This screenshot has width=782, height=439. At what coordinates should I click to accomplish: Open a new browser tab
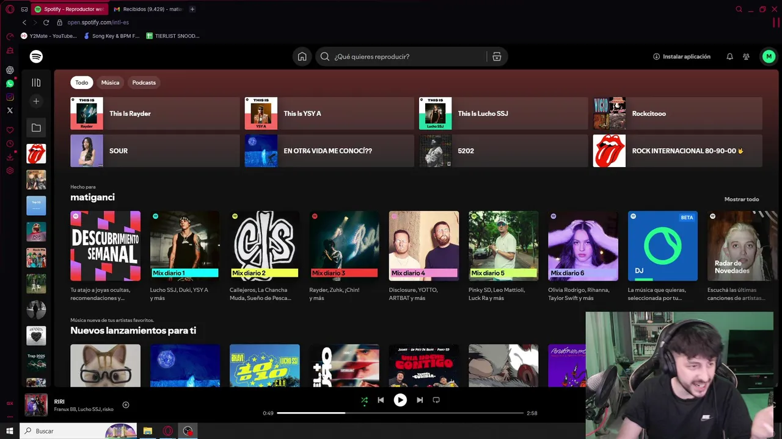pyautogui.click(x=192, y=9)
